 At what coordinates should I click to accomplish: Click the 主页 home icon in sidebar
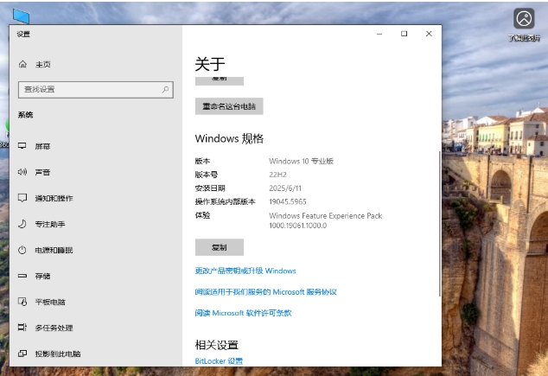pos(22,65)
